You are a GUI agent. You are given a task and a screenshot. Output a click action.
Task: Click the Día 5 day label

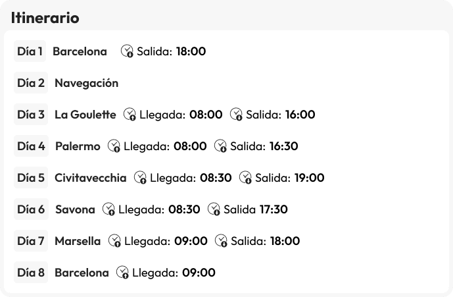pyautogui.click(x=31, y=178)
